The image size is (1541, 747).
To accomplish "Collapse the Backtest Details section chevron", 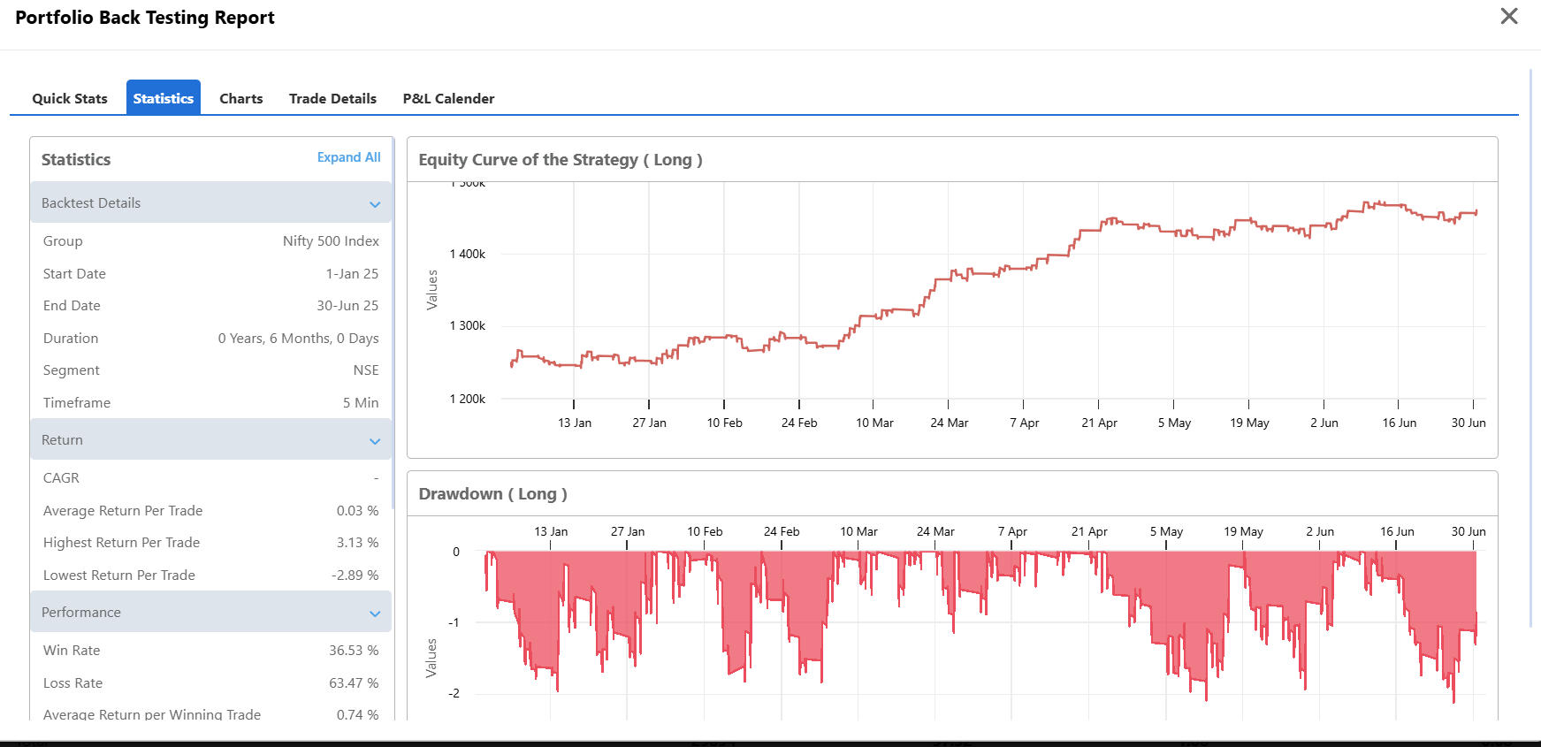I will click(x=375, y=204).
